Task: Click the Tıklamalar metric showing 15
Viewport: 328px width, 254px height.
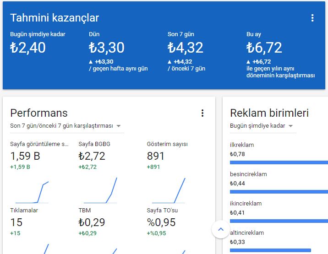Action: point(16,222)
